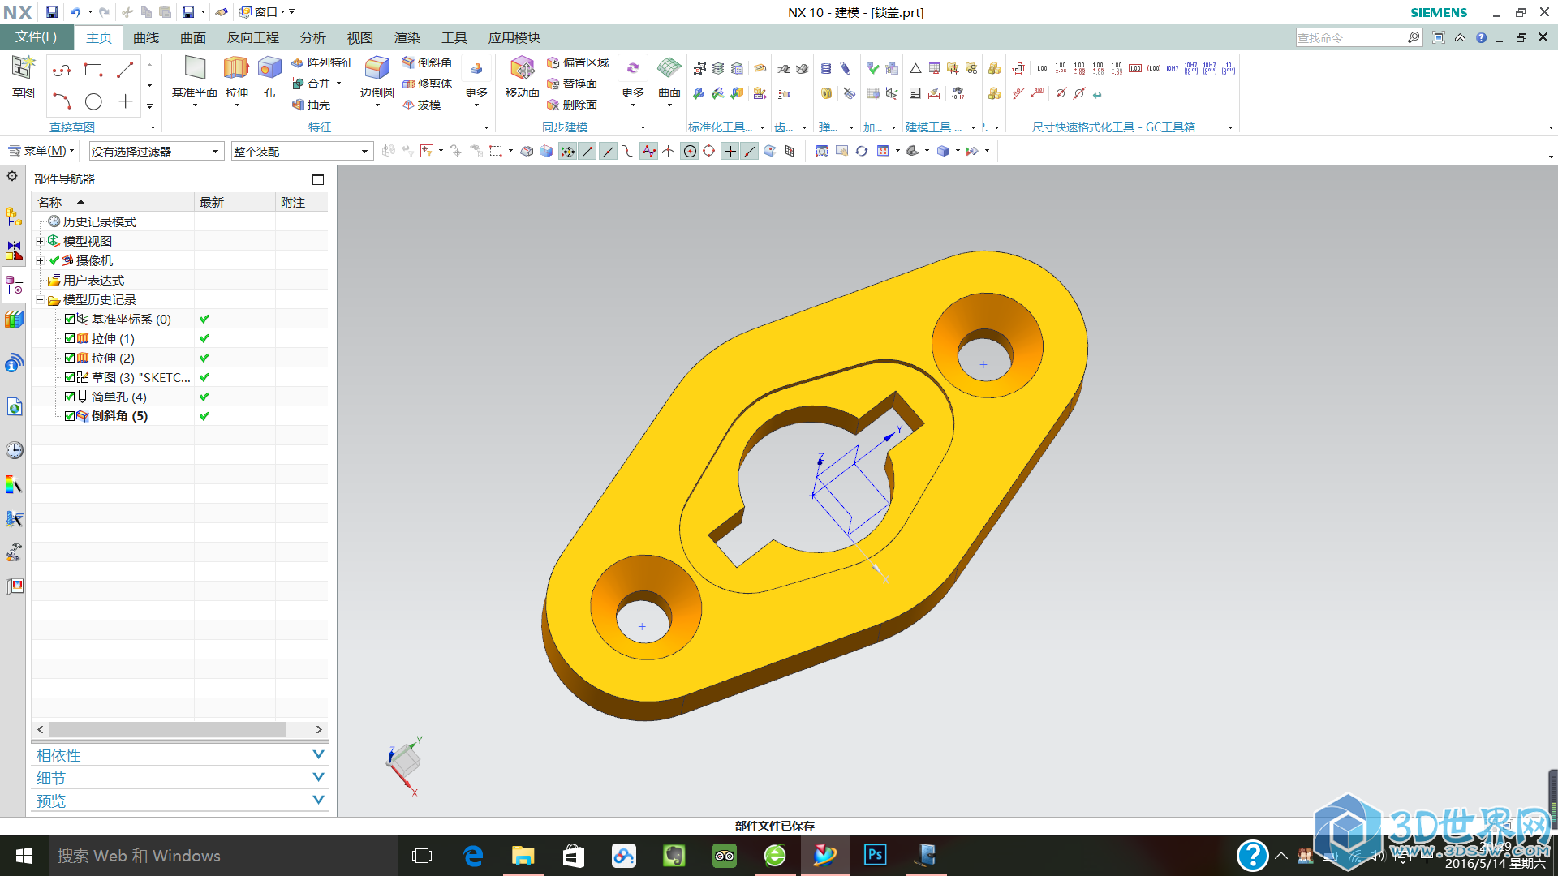Toggle the snap arc center option

point(689,151)
